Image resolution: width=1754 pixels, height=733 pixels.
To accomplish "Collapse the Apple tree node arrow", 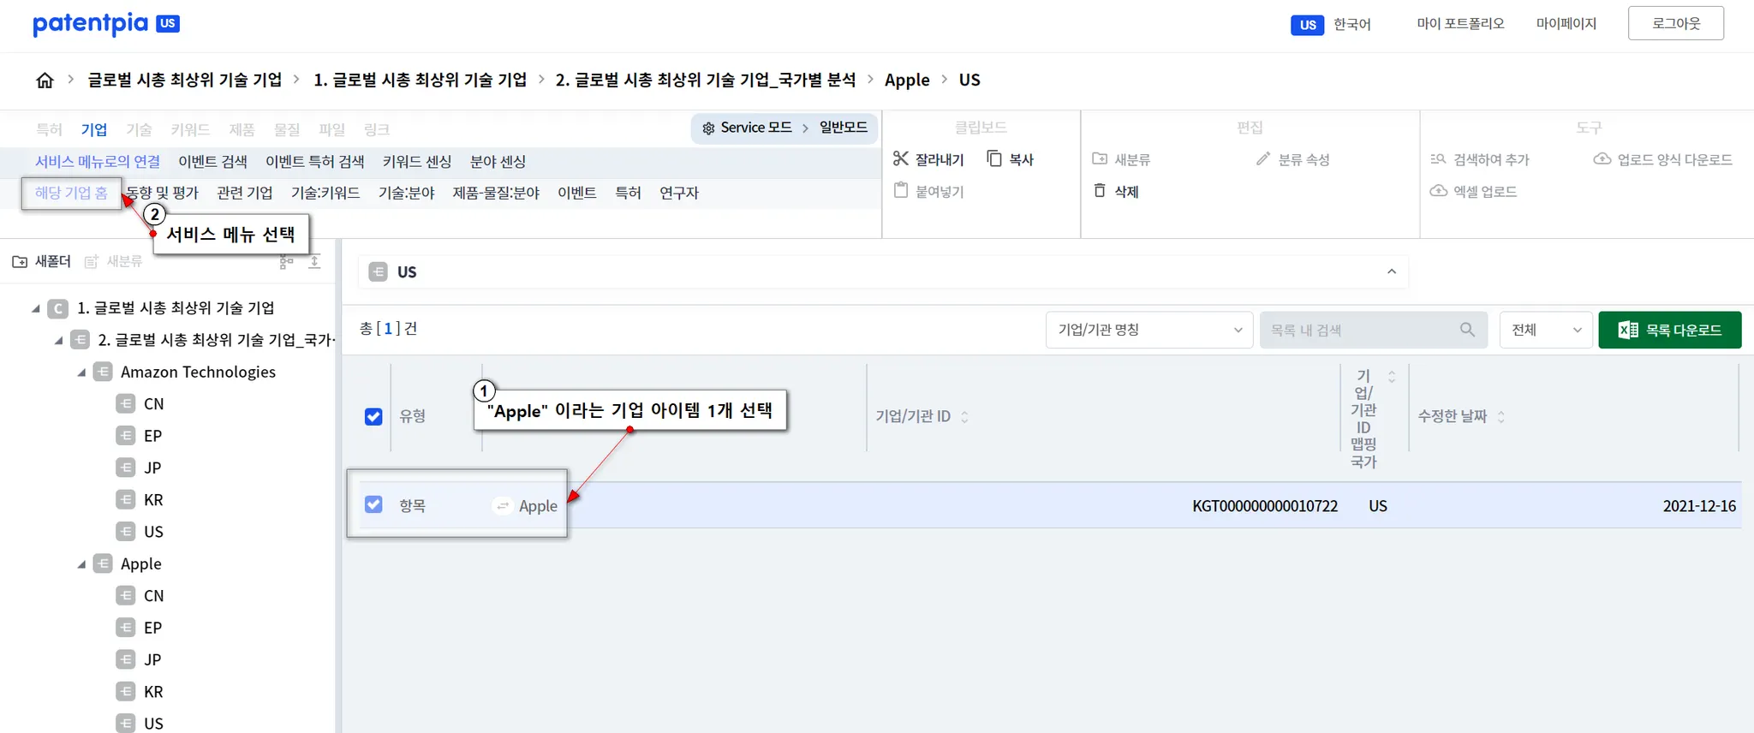I will (x=81, y=564).
